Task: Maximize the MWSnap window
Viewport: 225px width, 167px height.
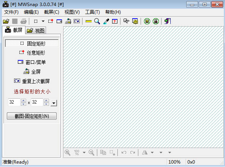Action: 204,5
